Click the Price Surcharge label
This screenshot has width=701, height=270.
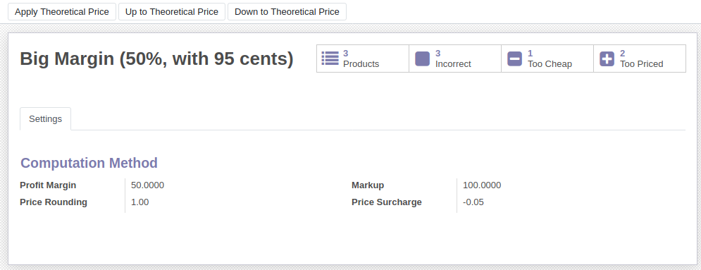click(387, 202)
